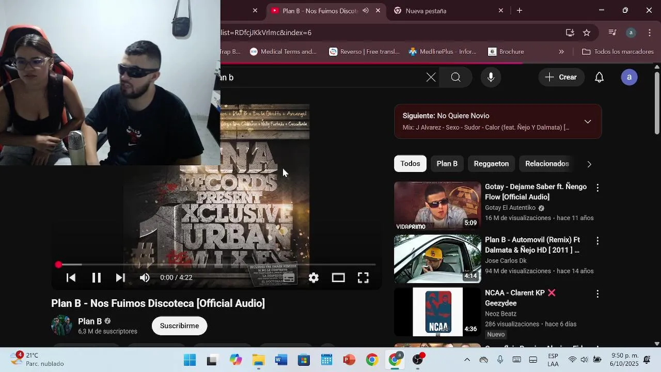Install app icon in address bar

pos(570,33)
